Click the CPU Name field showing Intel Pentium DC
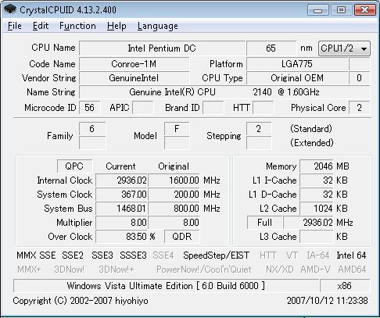This screenshot has width=380, height=318. (x=162, y=48)
